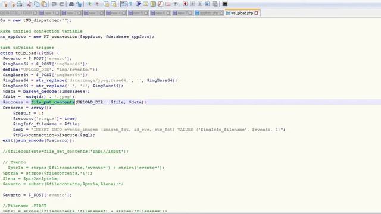Click the macro playback icon

coord(200,4)
